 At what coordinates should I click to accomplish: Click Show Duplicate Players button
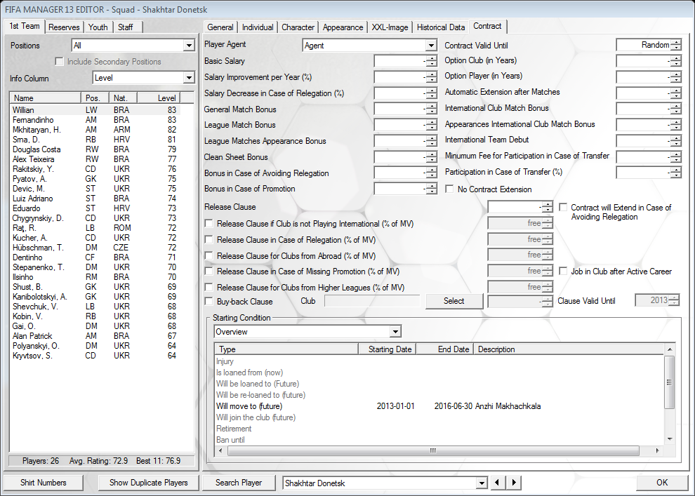click(x=149, y=483)
